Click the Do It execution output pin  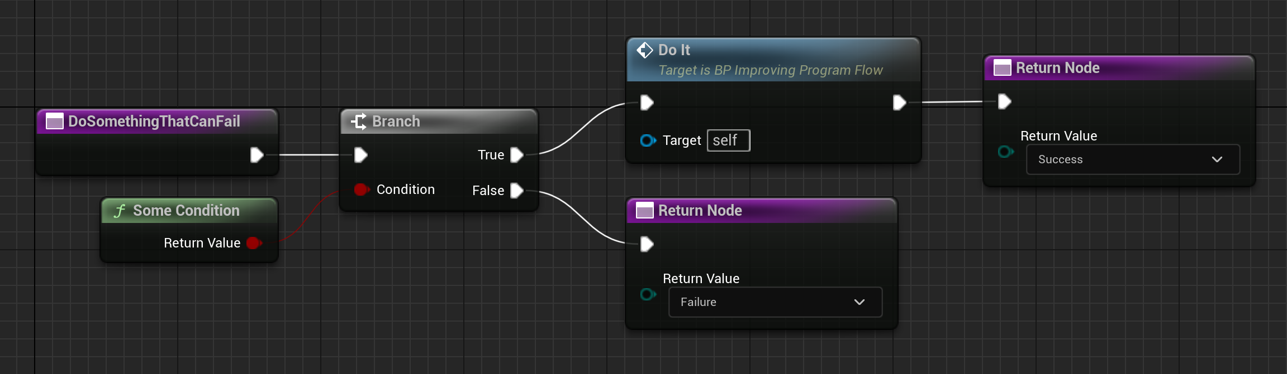tap(899, 103)
